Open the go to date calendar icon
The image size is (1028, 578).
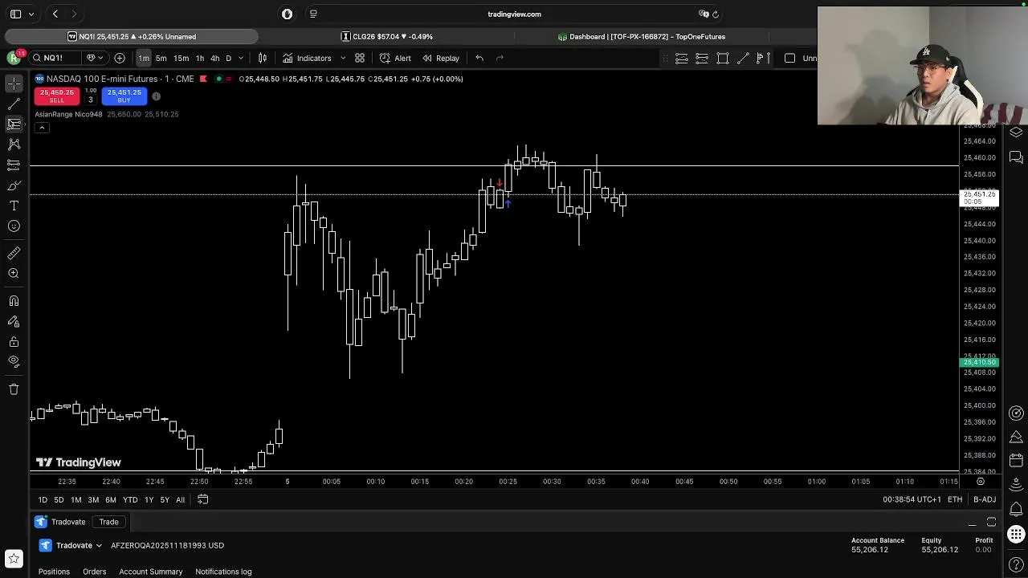pyautogui.click(x=202, y=499)
